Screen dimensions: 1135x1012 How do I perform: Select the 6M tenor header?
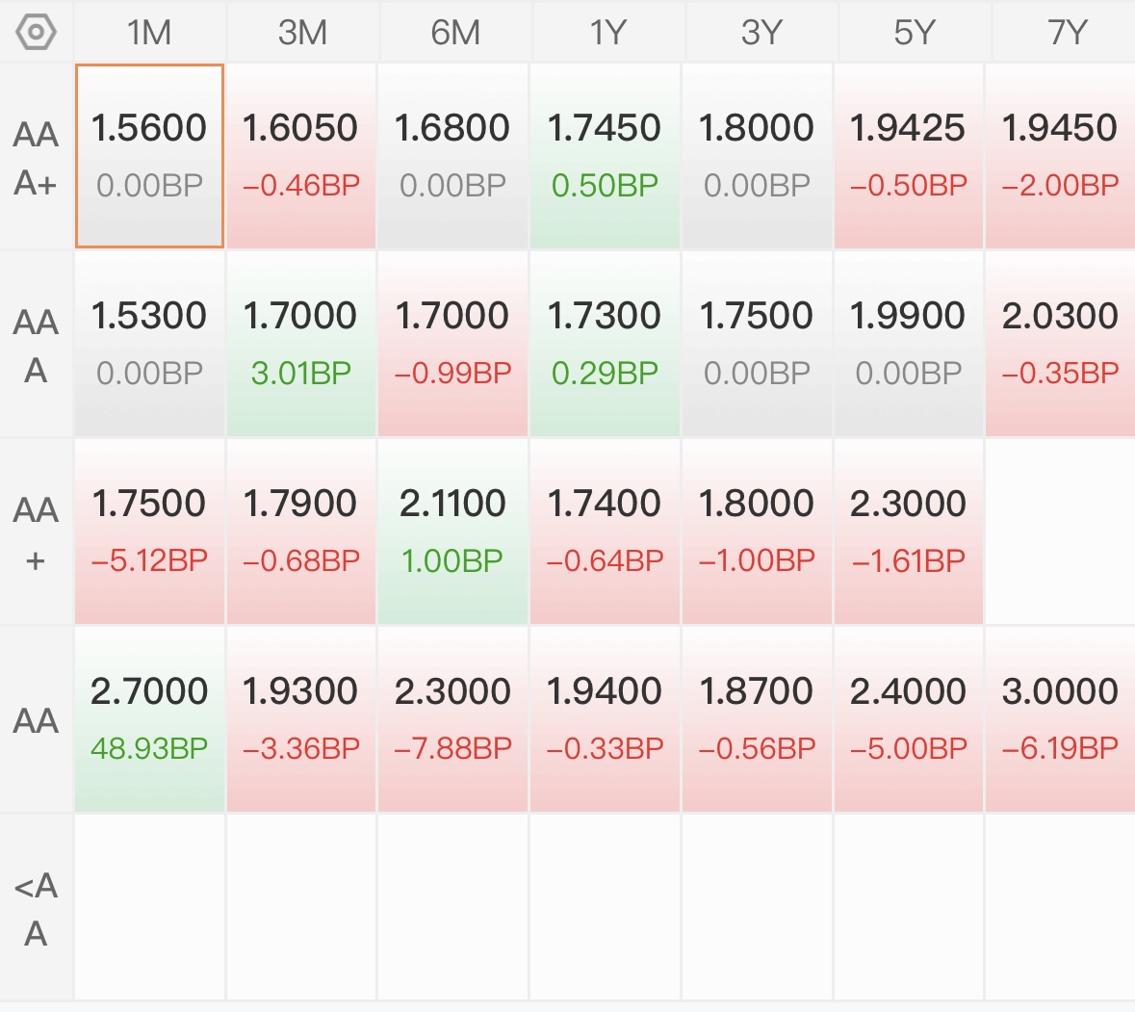[454, 33]
